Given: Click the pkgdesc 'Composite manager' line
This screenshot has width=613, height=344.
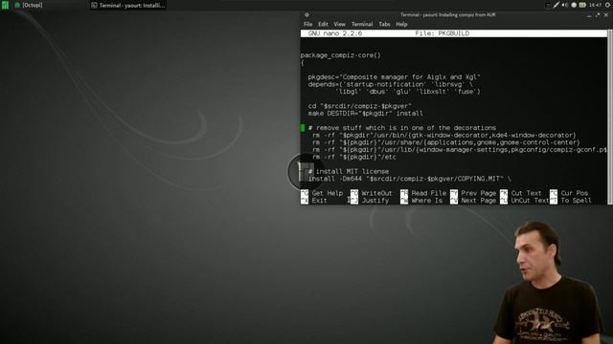Looking at the screenshot, I should tap(394, 77).
